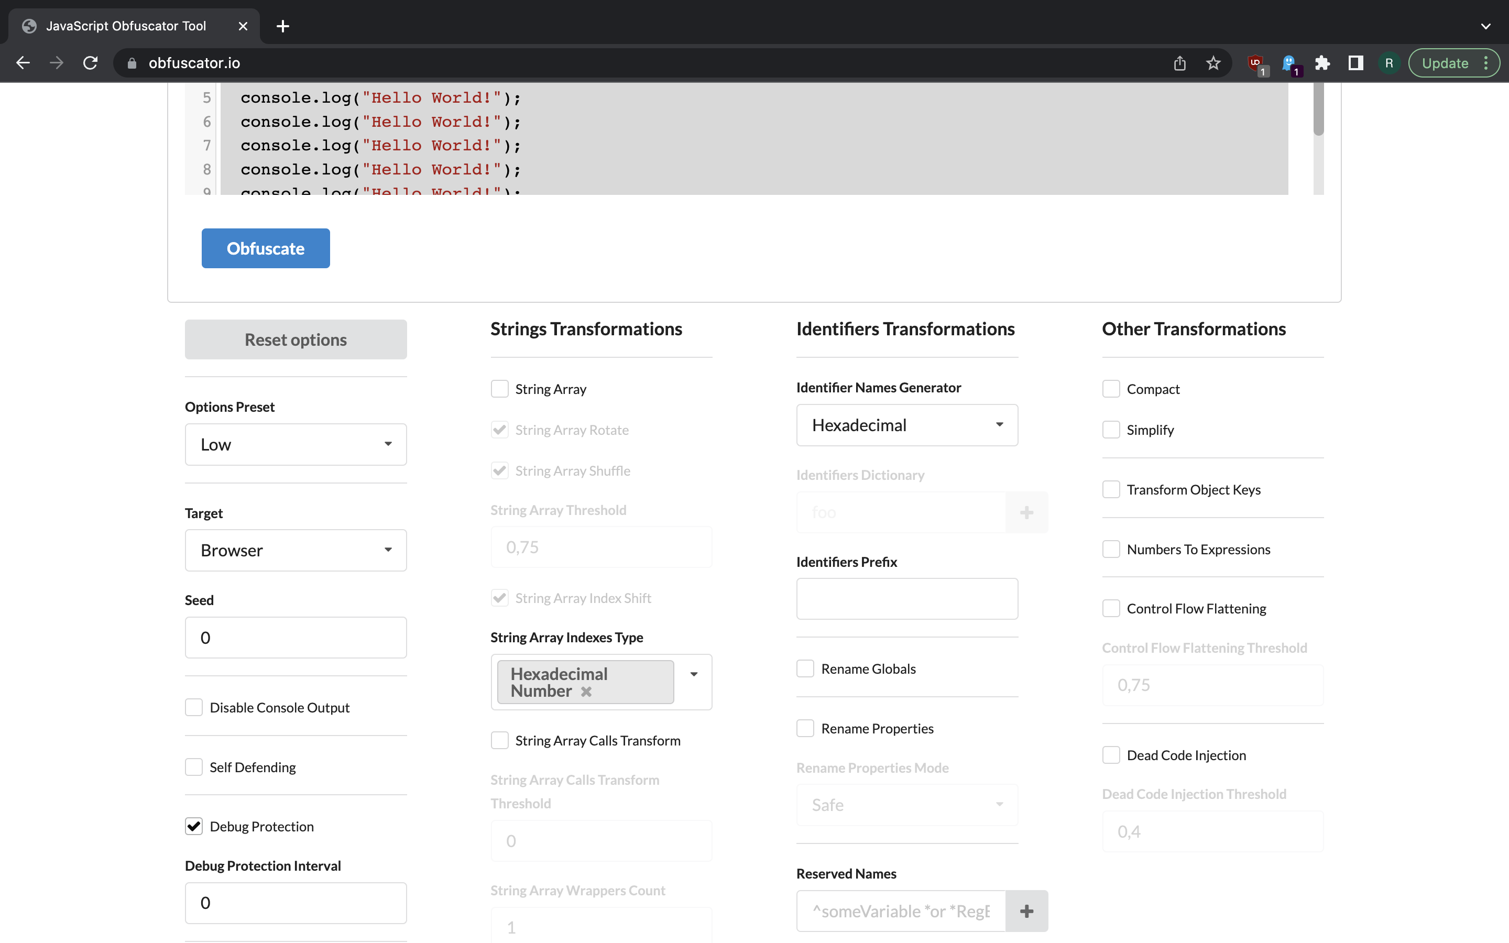
Task: Check Transform Object Keys
Action: coord(1111,490)
